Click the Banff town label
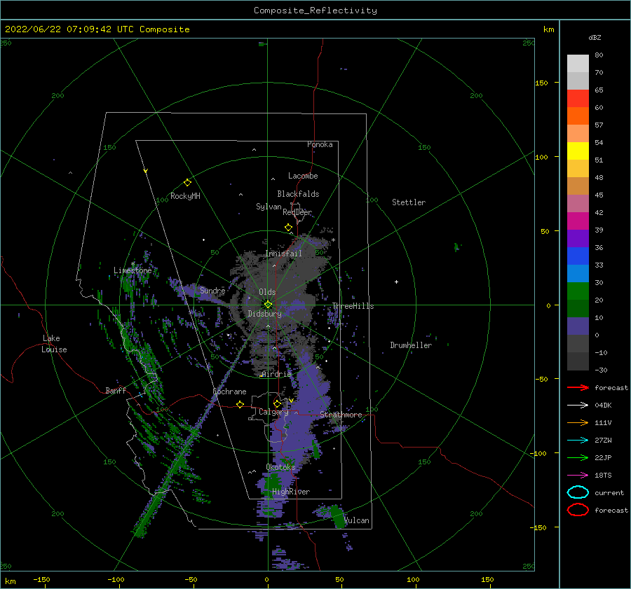The height and width of the screenshot is (589, 631). 116,390
